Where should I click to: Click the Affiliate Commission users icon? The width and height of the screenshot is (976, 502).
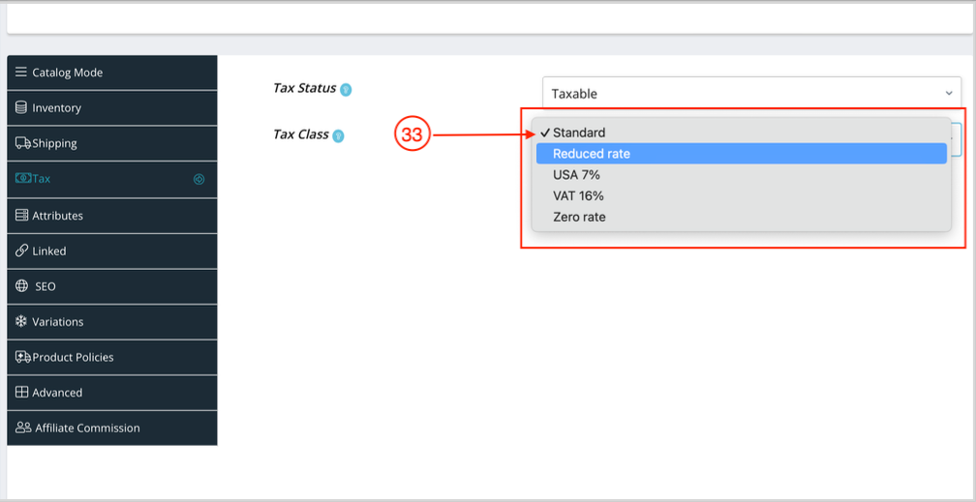pos(23,428)
